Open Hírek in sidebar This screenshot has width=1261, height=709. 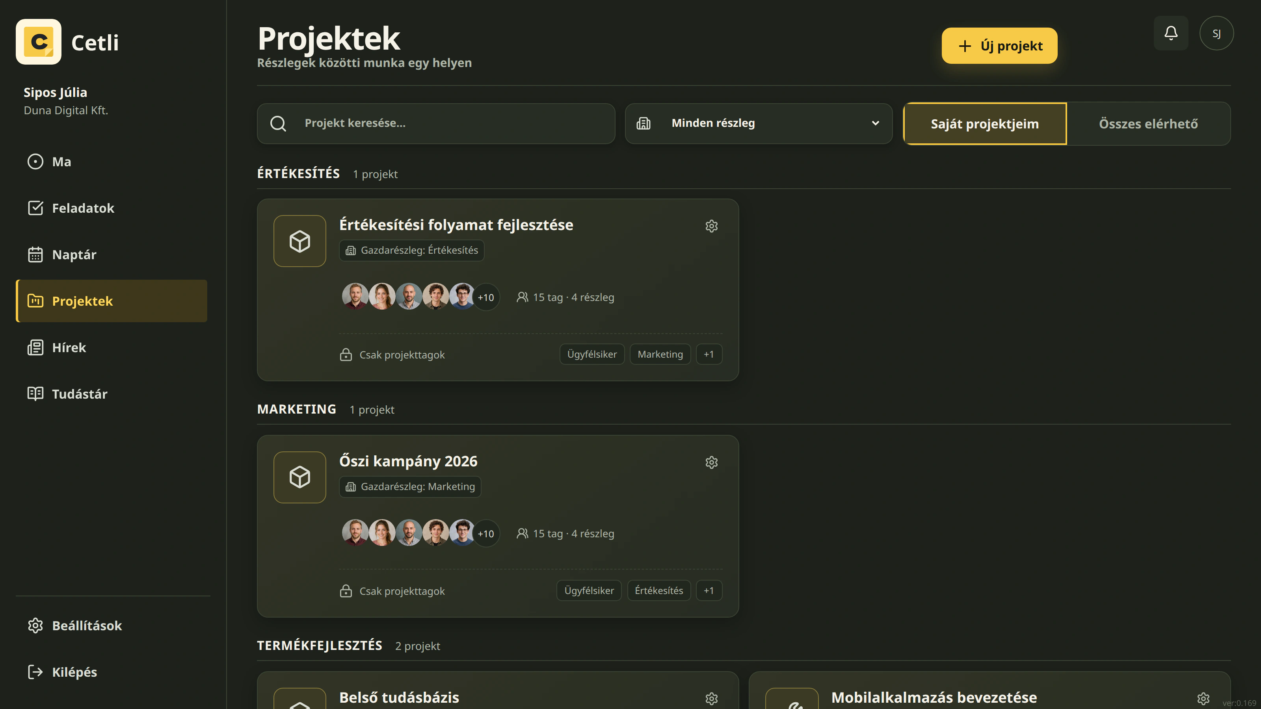point(111,347)
